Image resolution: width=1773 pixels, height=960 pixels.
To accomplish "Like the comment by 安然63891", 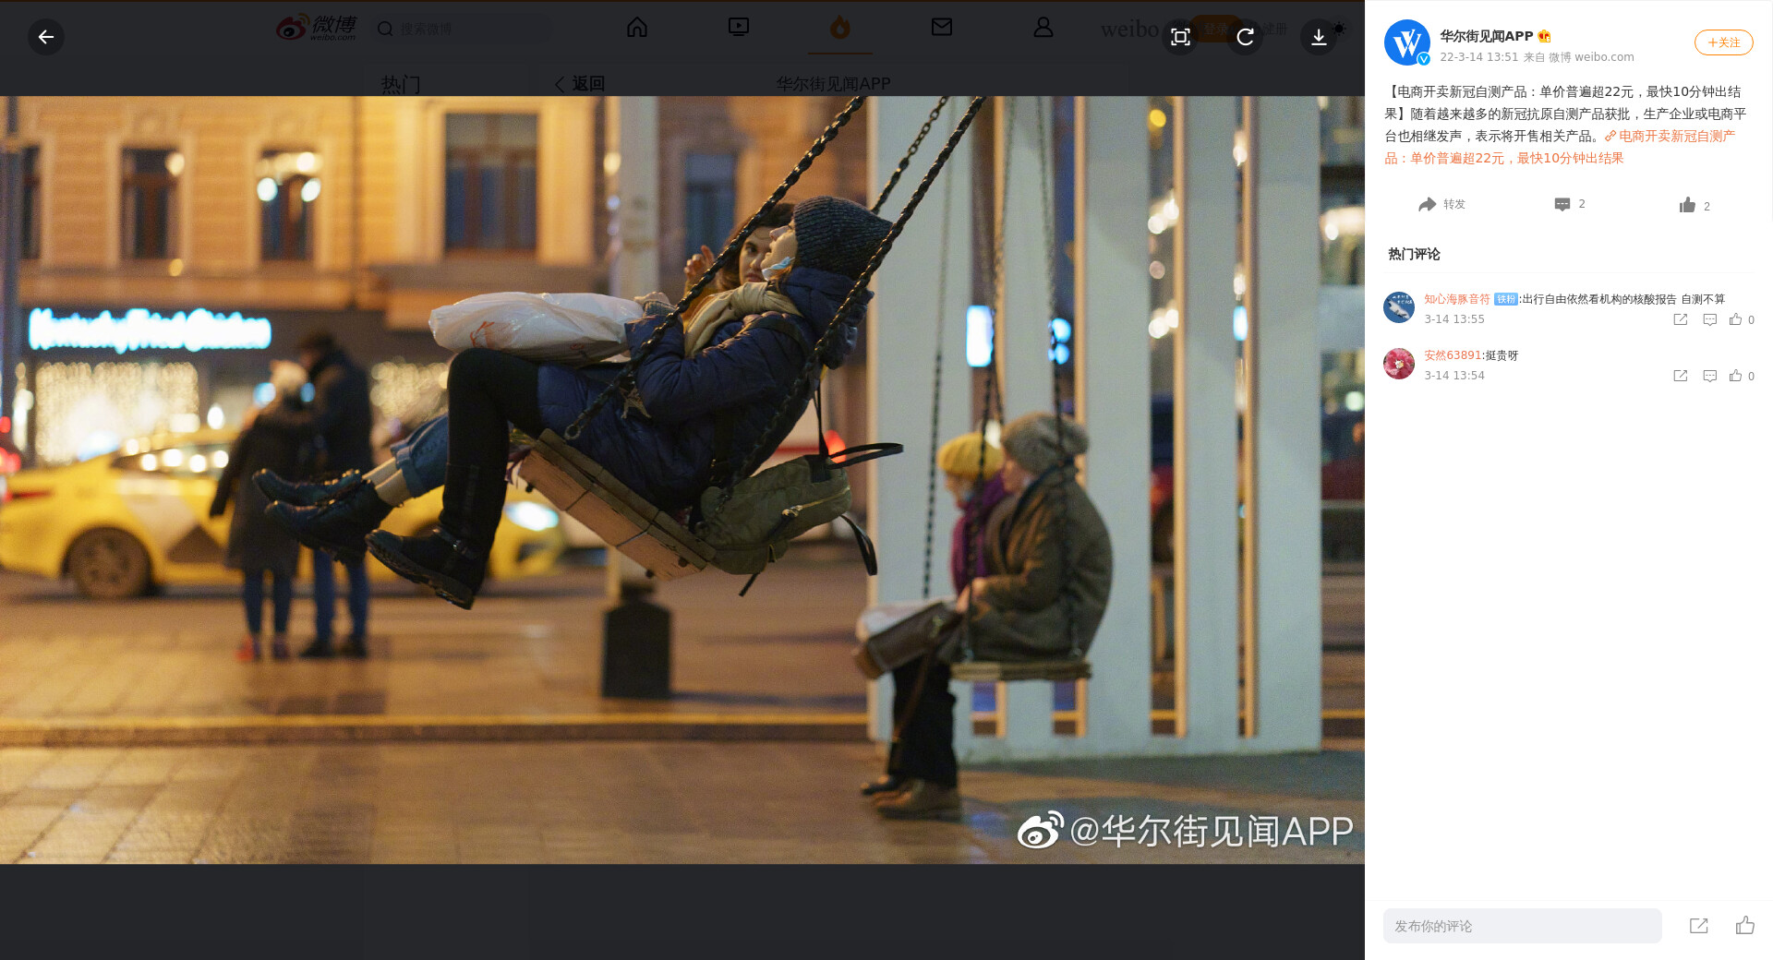I will click(1736, 376).
